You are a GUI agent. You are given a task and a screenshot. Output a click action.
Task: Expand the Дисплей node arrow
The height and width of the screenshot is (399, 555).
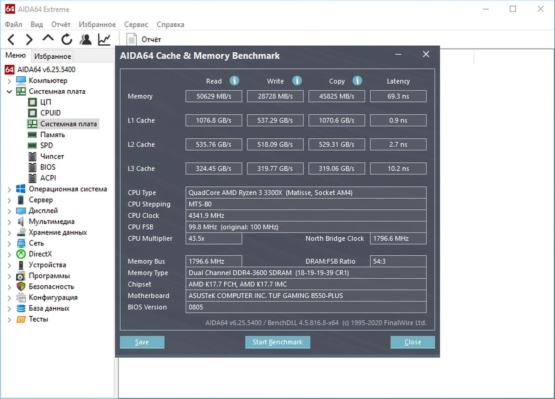pyautogui.click(x=9, y=211)
